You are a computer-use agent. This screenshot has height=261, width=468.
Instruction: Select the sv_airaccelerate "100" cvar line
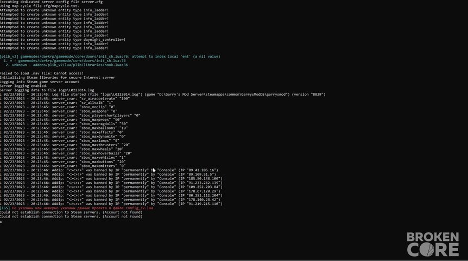coord(65,98)
